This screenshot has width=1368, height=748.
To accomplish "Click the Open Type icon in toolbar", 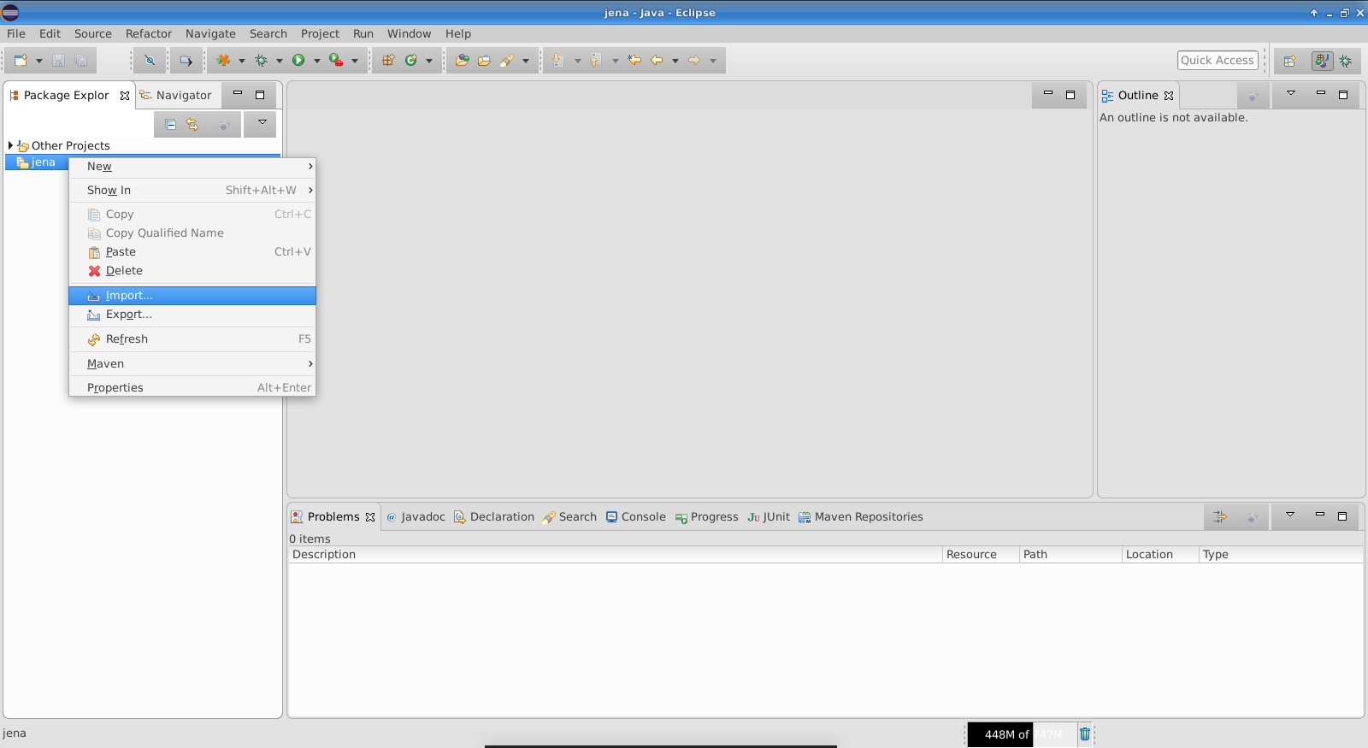I will pos(462,61).
